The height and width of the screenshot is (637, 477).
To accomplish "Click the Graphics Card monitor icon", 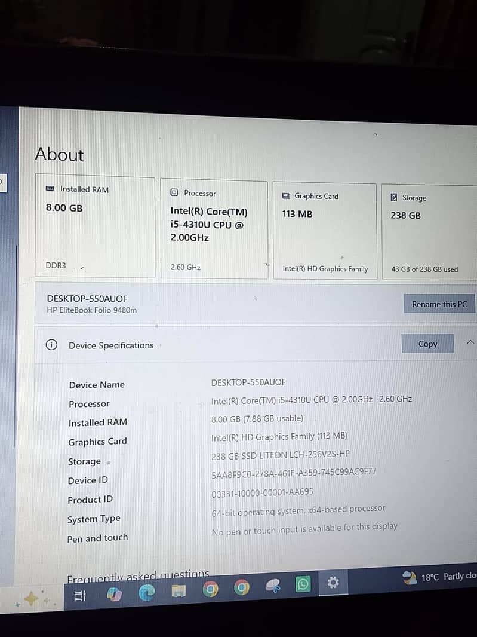I will coord(286,196).
